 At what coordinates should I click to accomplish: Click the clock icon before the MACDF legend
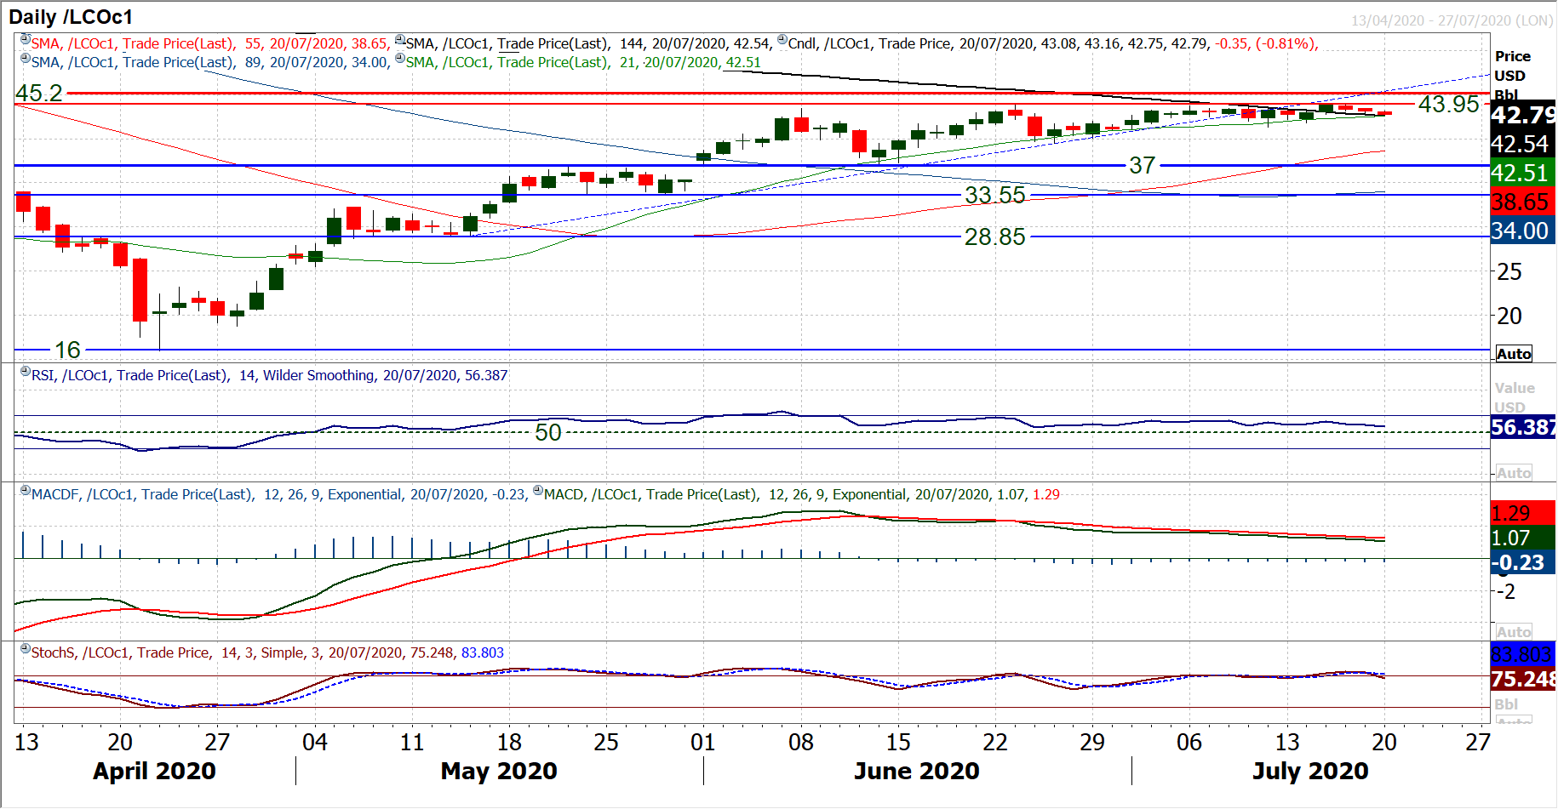click(x=26, y=490)
